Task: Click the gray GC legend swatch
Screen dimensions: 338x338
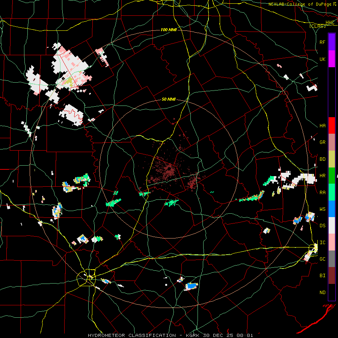Action: point(332,259)
